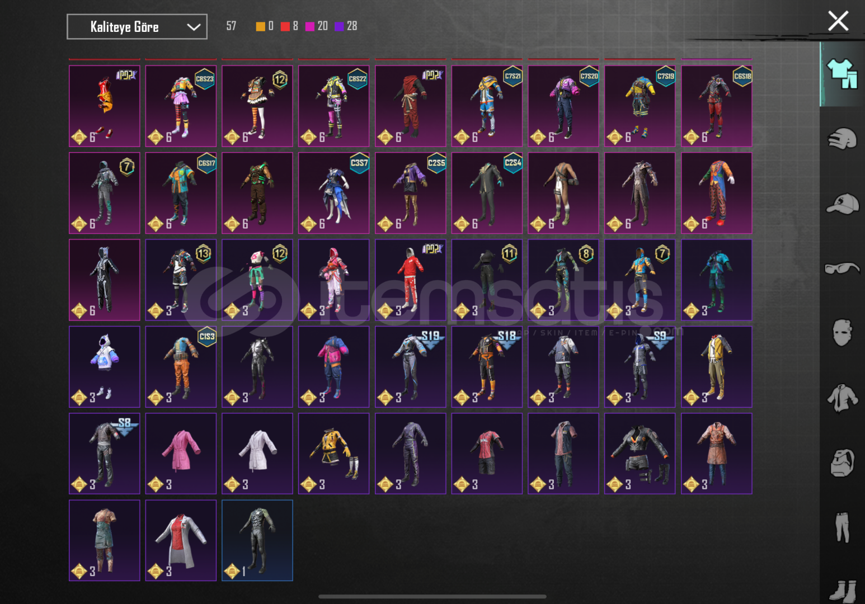The image size is (865, 604).
Task: Select the open shirt and jeans outfit
Action: click(x=563, y=454)
